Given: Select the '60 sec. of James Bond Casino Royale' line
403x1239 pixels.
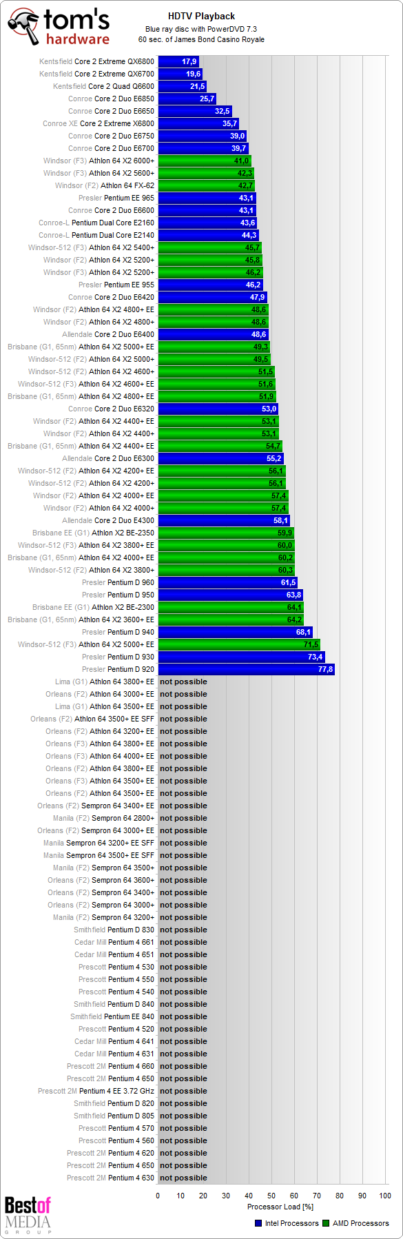Looking at the screenshot, I should coord(201,39).
